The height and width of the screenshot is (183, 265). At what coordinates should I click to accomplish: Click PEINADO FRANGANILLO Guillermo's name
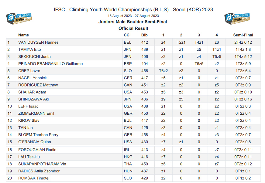pyautogui.click(x=50, y=64)
